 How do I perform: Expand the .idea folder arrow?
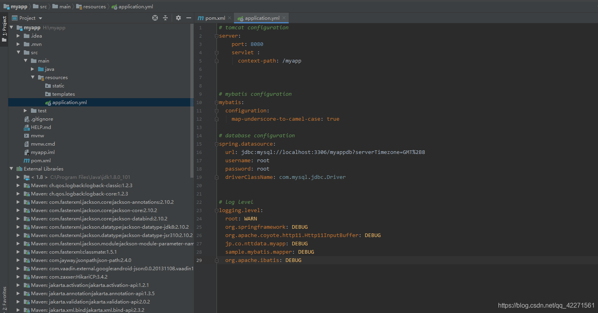18,36
